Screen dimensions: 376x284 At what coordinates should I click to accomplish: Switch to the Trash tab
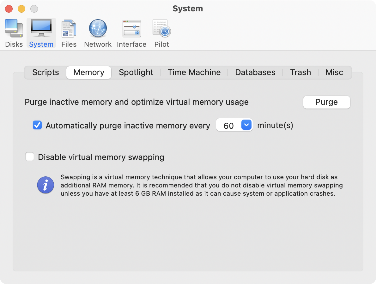(300, 72)
